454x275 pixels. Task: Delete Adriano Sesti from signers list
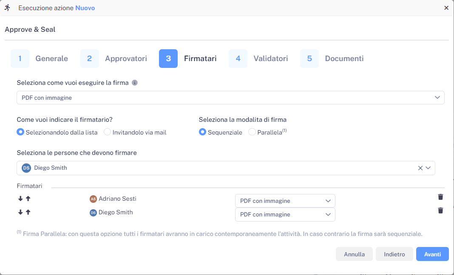(x=440, y=197)
